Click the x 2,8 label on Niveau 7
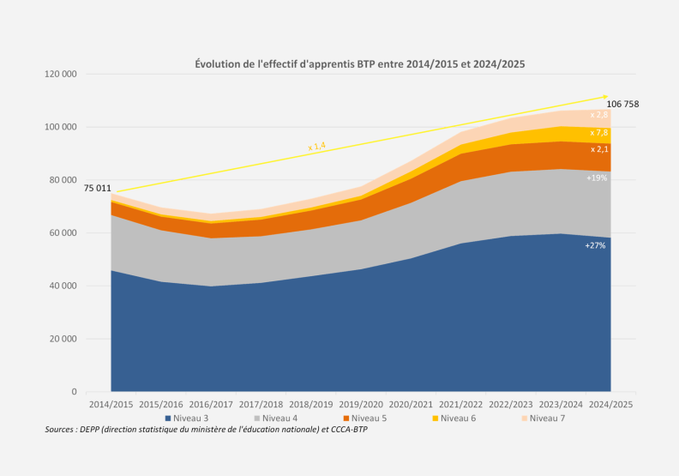This screenshot has height=476, width=679. tap(599, 115)
